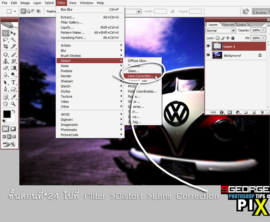Image resolution: width=270 pixels, height=222 pixels.
Task: Click the swap foreground/background colors arrow
Action: point(13,111)
